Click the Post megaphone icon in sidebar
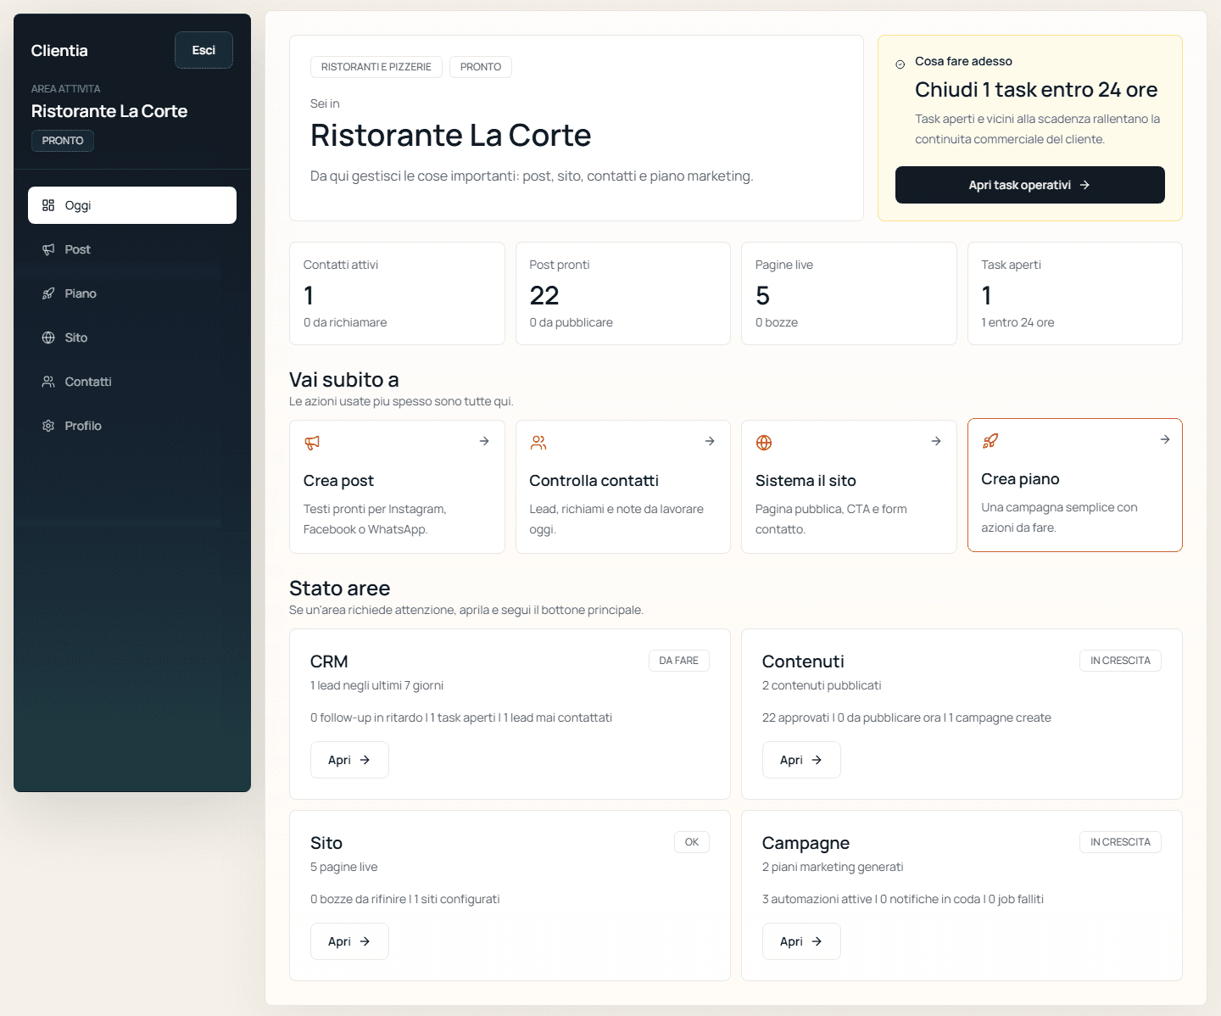This screenshot has width=1221, height=1016. point(48,249)
